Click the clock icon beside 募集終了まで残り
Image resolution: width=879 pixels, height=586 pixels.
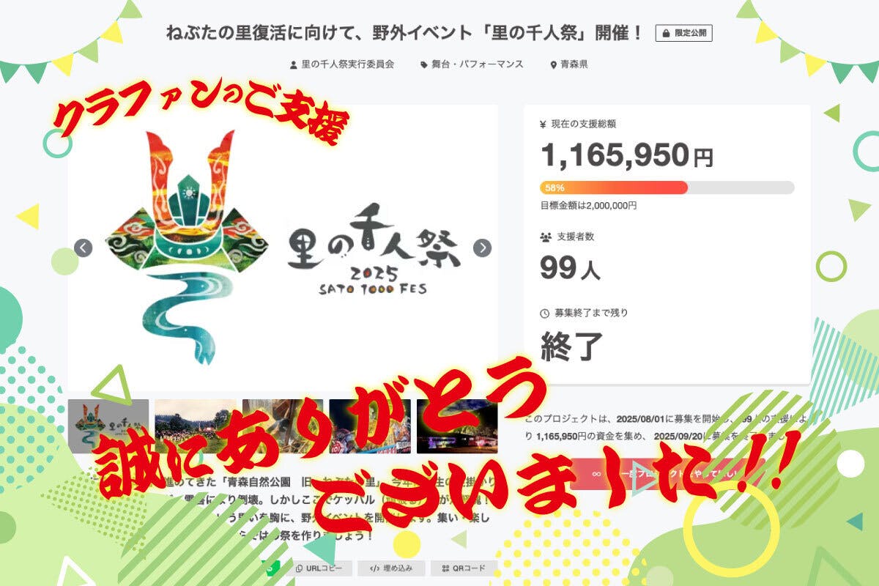point(544,313)
